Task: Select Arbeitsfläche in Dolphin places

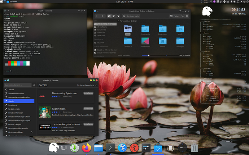Action: click(x=102, y=27)
